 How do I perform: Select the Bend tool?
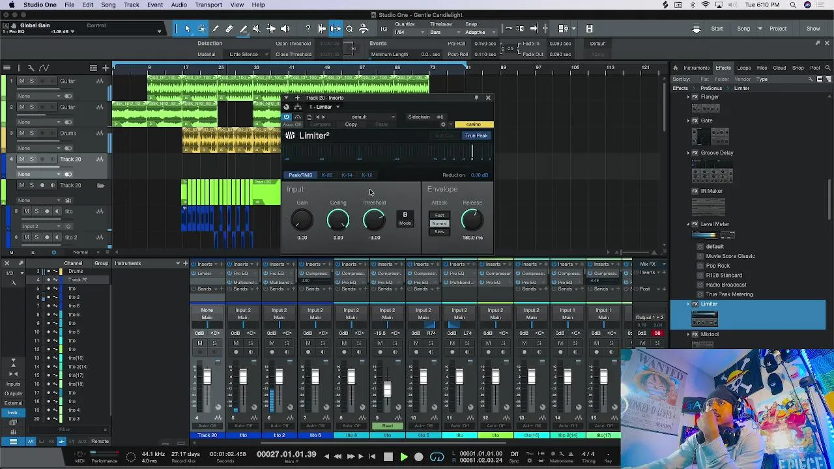(271, 29)
